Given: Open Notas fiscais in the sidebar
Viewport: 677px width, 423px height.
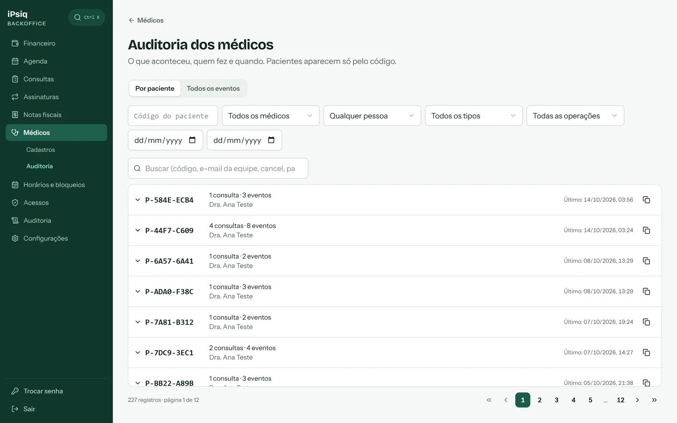Looking at the screenshot, I should coord(56,115).
